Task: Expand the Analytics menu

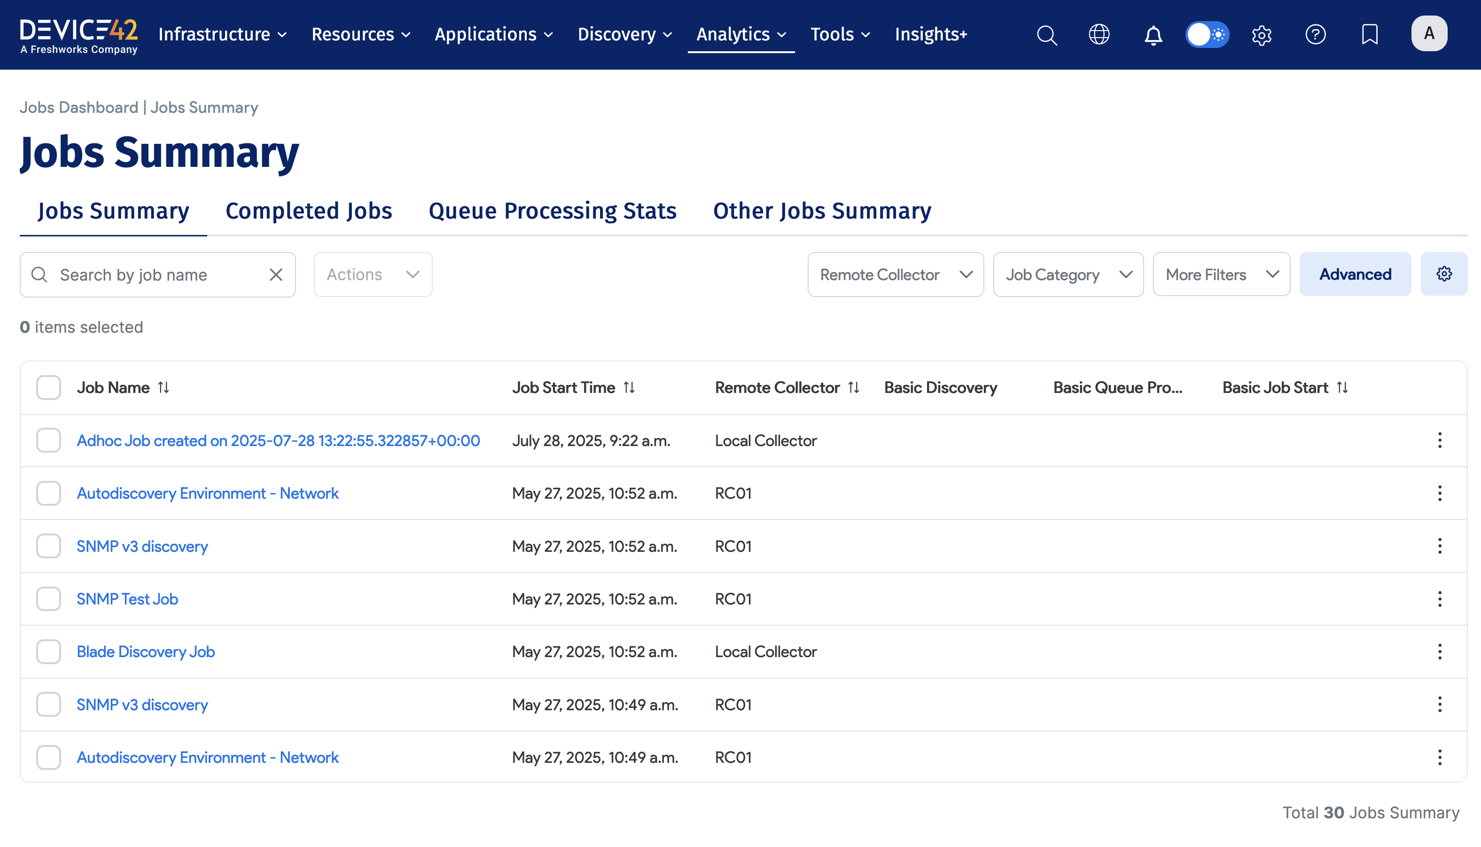Action: 741,34
